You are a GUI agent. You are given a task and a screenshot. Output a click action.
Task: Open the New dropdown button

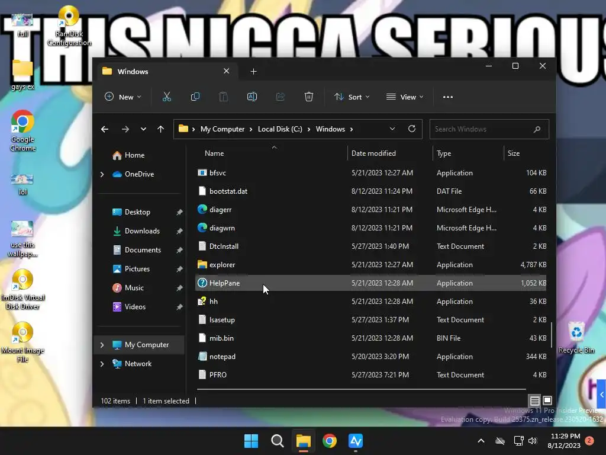coord(123,97)
